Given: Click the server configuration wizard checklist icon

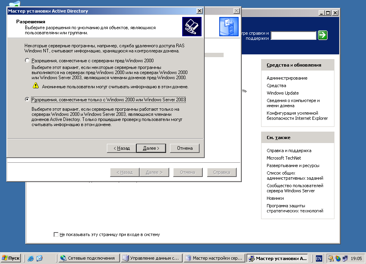Looking at the screenshot, I should click(229, 26).
